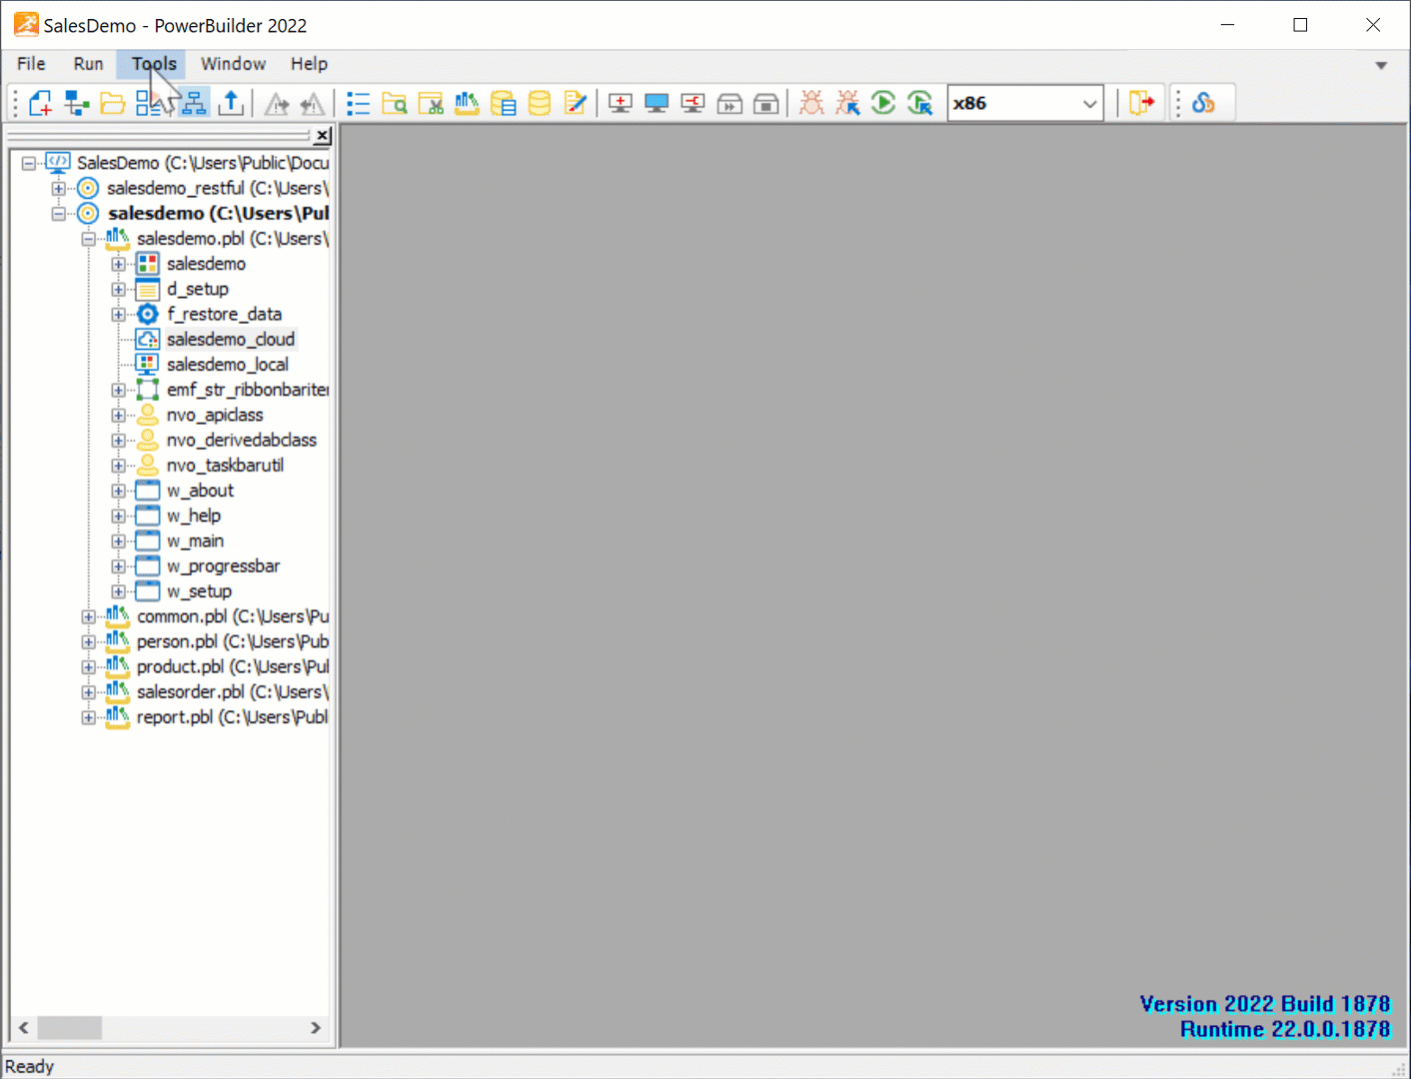Open the toolbar overflow arrow at top right
Viewport: 1411px width, 1079px height.
1381,65
